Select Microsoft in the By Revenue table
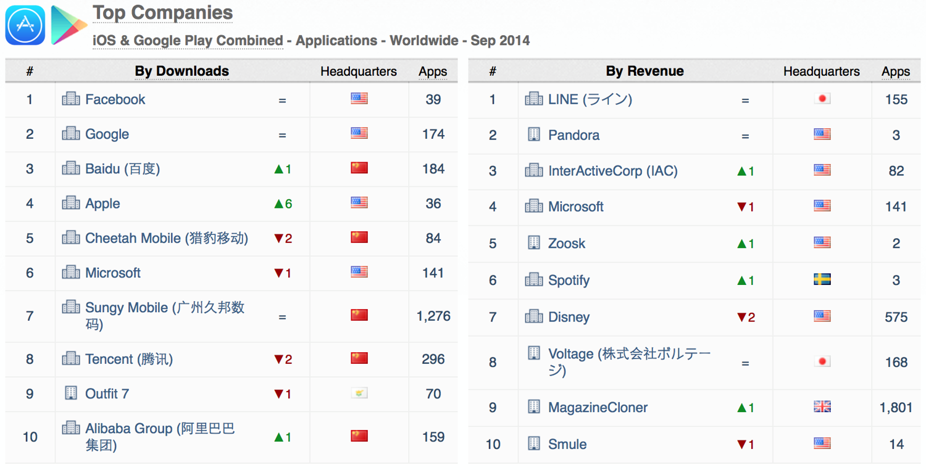The width and height of the screenshot is (926, 470). tap(576, 207)
